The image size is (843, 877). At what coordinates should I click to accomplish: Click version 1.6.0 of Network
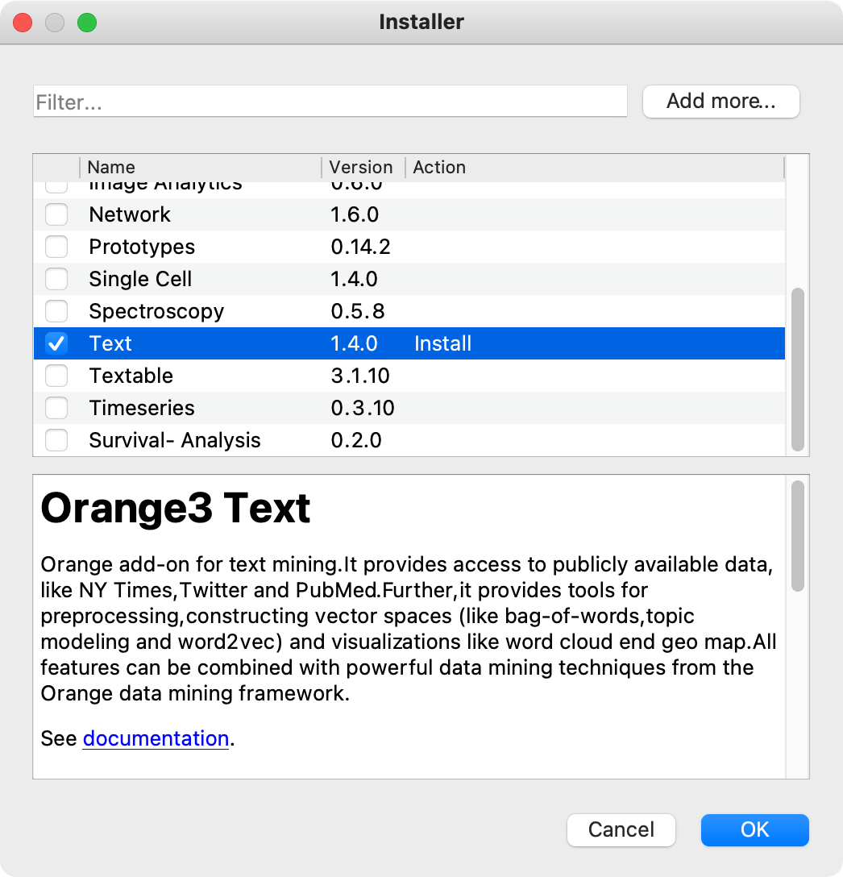coord(355,214)
